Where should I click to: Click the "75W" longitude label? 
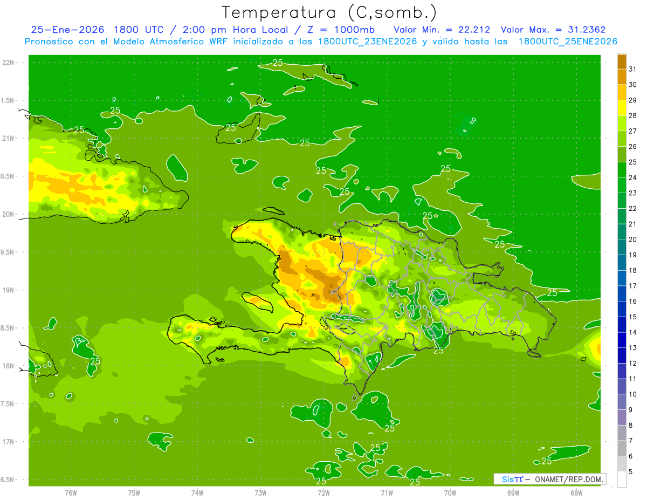click(134, 493)
